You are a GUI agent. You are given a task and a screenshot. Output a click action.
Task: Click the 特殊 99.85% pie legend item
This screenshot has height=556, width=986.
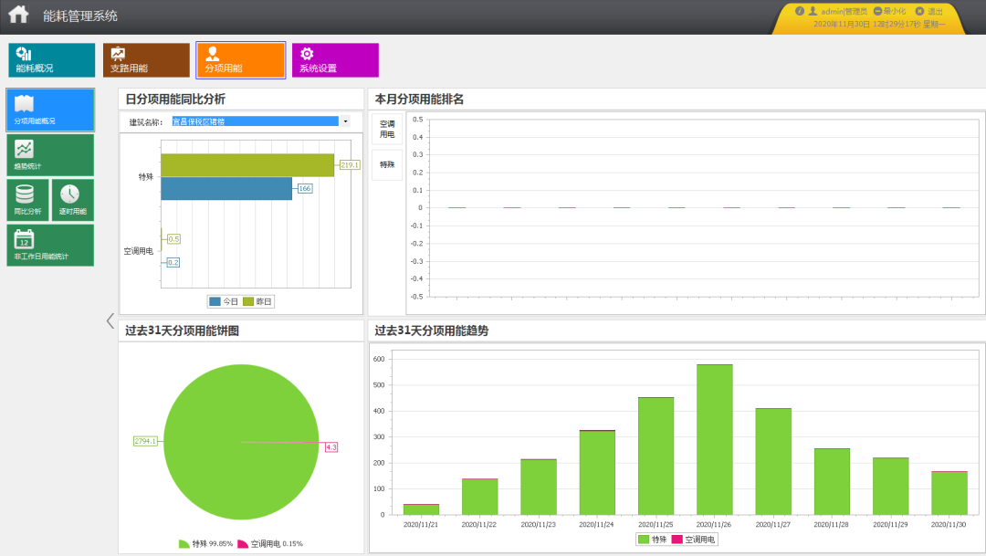(205, 544)
